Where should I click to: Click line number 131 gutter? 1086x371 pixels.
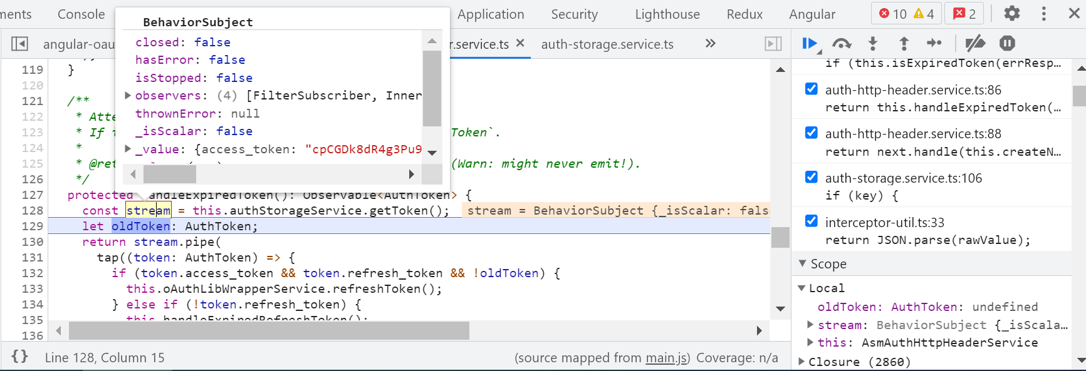click(32, 257)
